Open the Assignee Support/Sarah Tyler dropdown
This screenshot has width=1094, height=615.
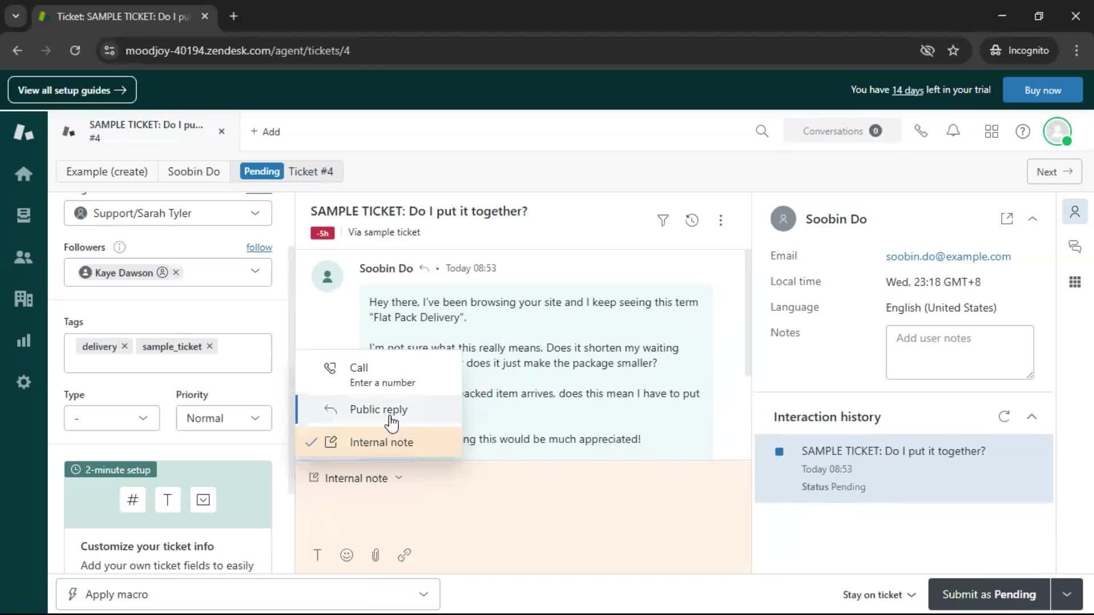coord(168,213)
